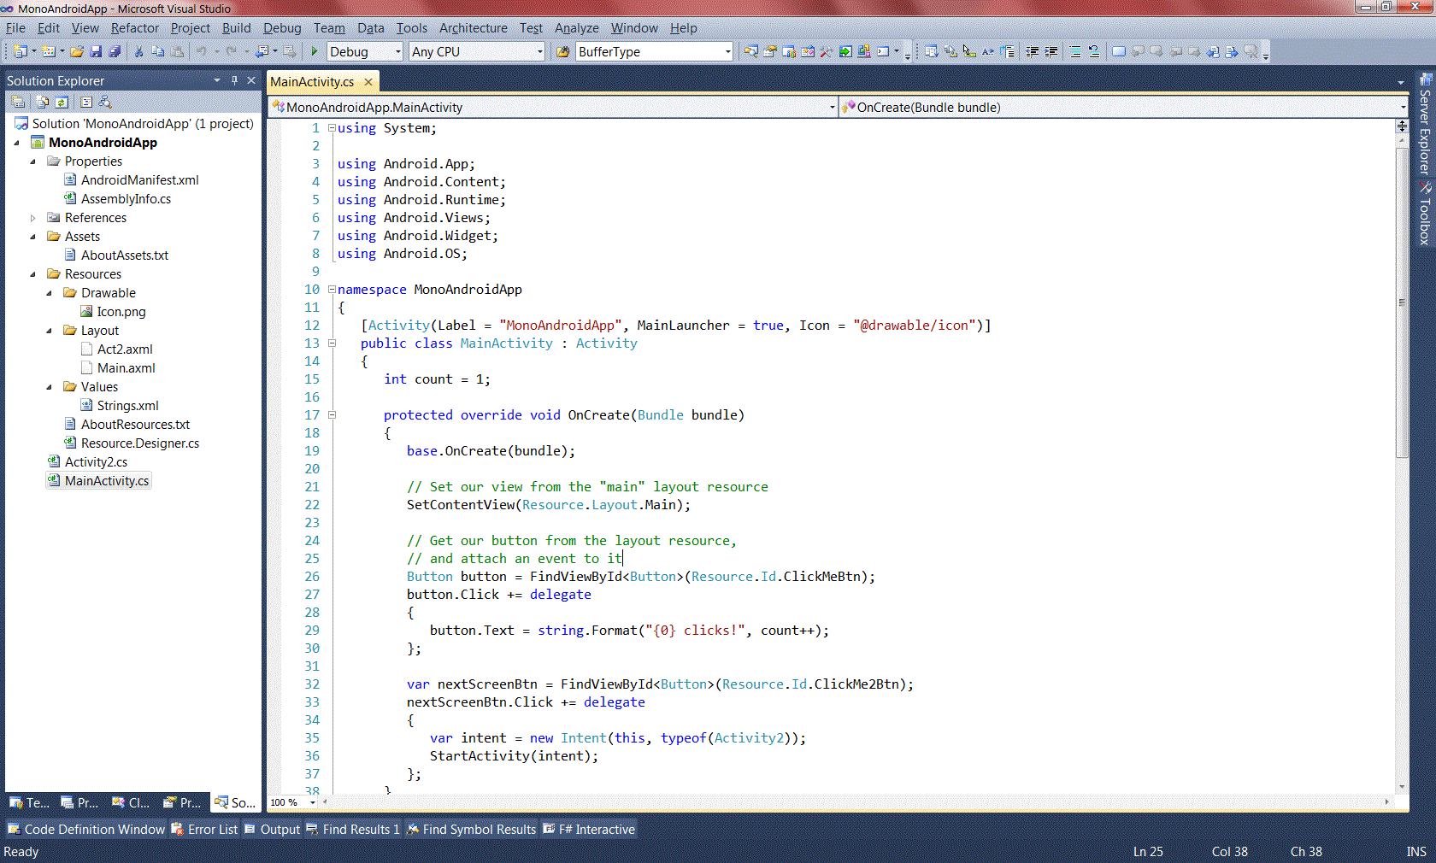Image resolution: width=1436 pixels, height=863 pixels.
Task: Select Activity2.cs in Solution Explorer
Action: 96,462
